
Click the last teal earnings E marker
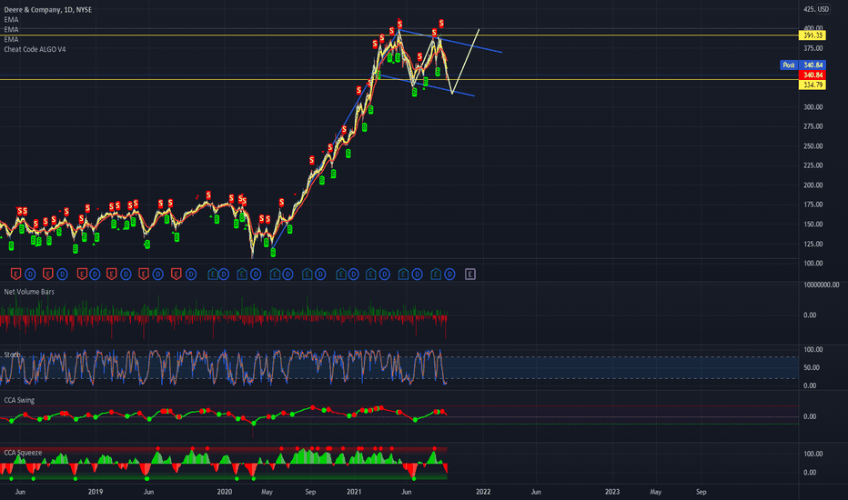(x=436, y=275)
